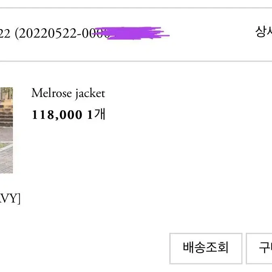Click the order date ending in 22
Screen dimensions: 272x272
coord(5,34)
